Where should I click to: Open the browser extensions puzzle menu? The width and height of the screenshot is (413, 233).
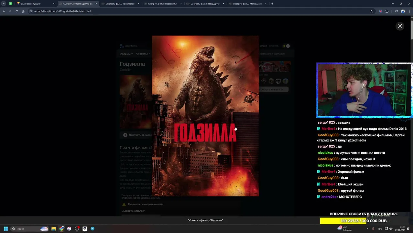point(387,11)
